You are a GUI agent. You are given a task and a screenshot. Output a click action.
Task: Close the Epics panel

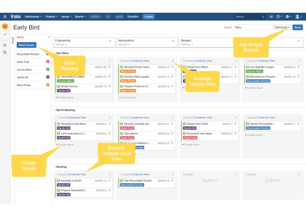coord(49,37)
